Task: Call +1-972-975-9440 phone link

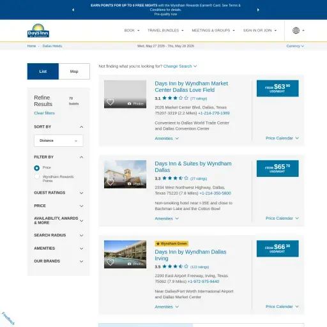Action: (203, 282)
